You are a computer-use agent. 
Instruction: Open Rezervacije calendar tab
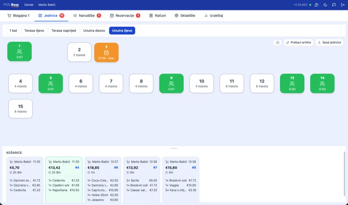(125, 16)
